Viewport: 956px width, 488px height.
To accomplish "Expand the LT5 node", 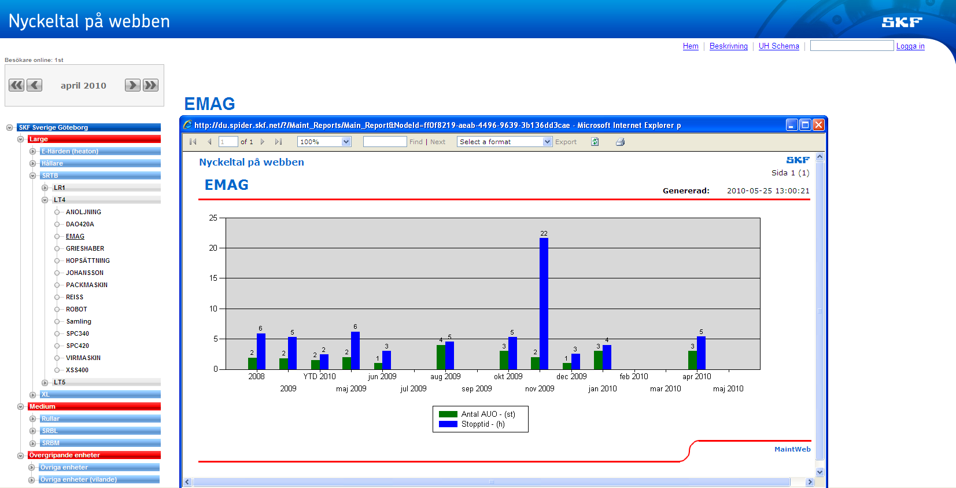I will (45, 383).
